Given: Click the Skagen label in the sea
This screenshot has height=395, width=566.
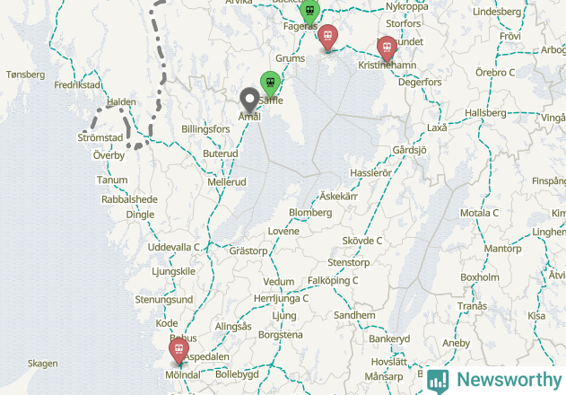Looking at the screenshot, I should (42, 364).
